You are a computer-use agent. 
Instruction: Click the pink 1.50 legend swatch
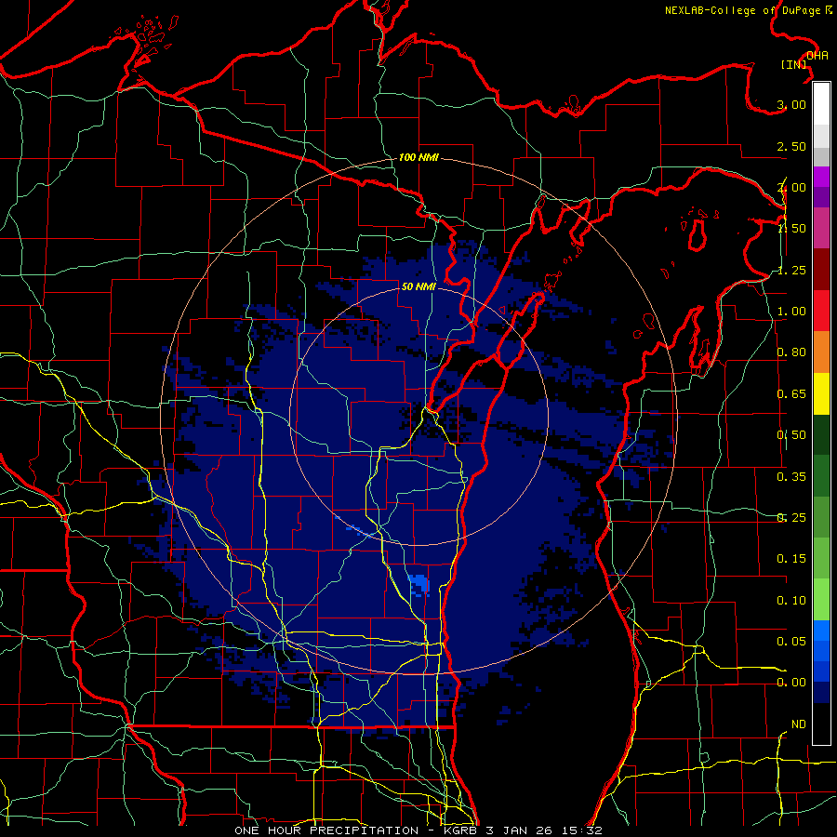click(821, 228)
